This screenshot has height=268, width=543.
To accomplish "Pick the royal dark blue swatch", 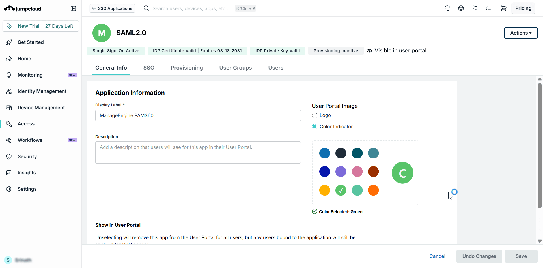I will (325, 171).
